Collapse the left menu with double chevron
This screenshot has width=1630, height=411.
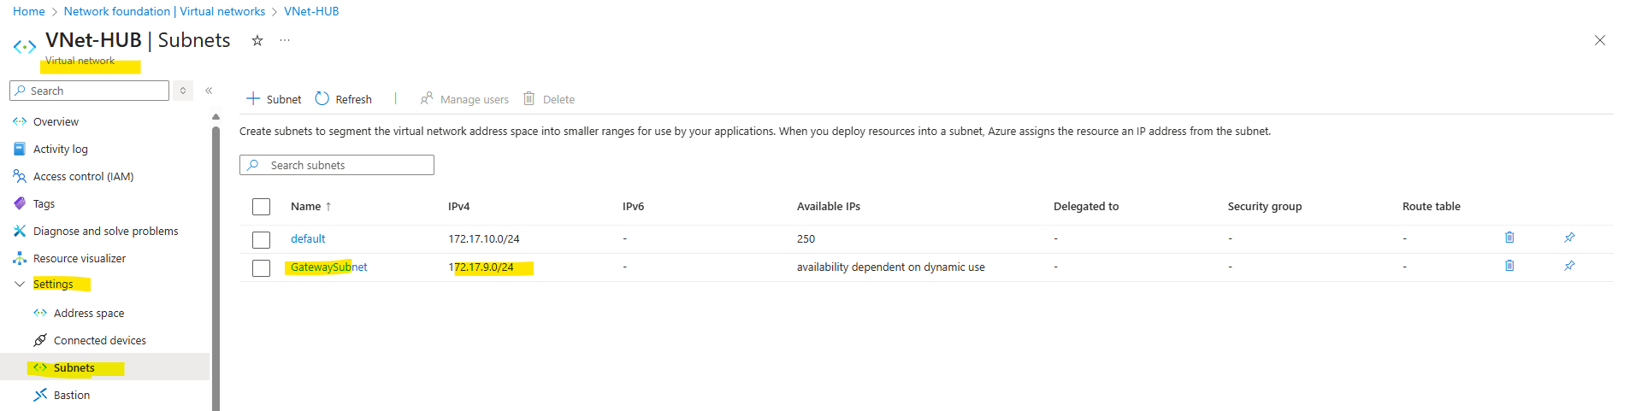pyautogui.click(x=209, y=91)
